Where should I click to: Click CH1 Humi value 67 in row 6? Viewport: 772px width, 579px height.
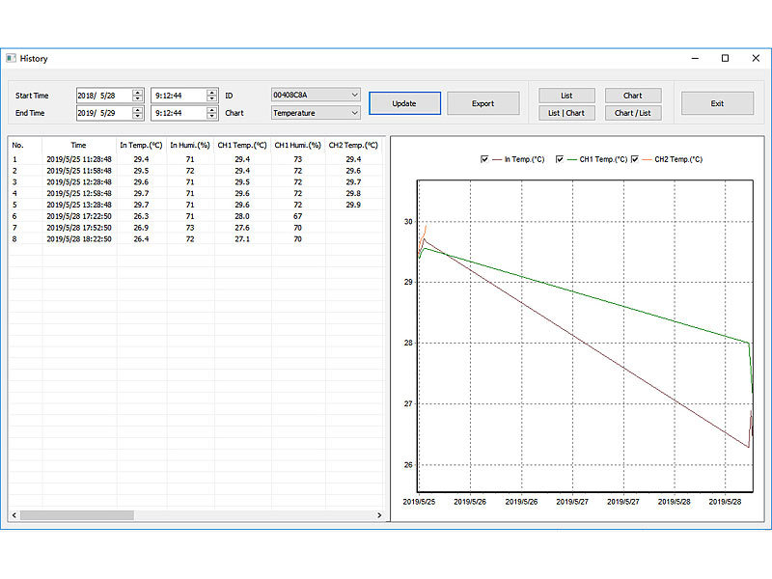tap(297, 216)
